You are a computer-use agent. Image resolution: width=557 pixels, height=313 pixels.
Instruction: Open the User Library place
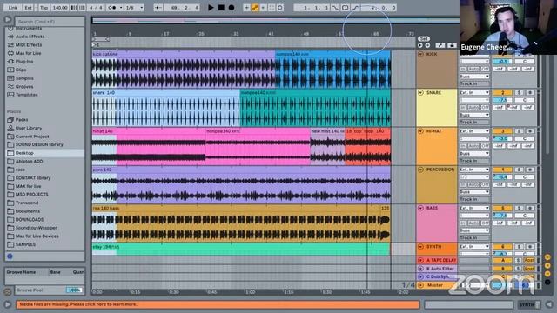[x=29, y=128]
